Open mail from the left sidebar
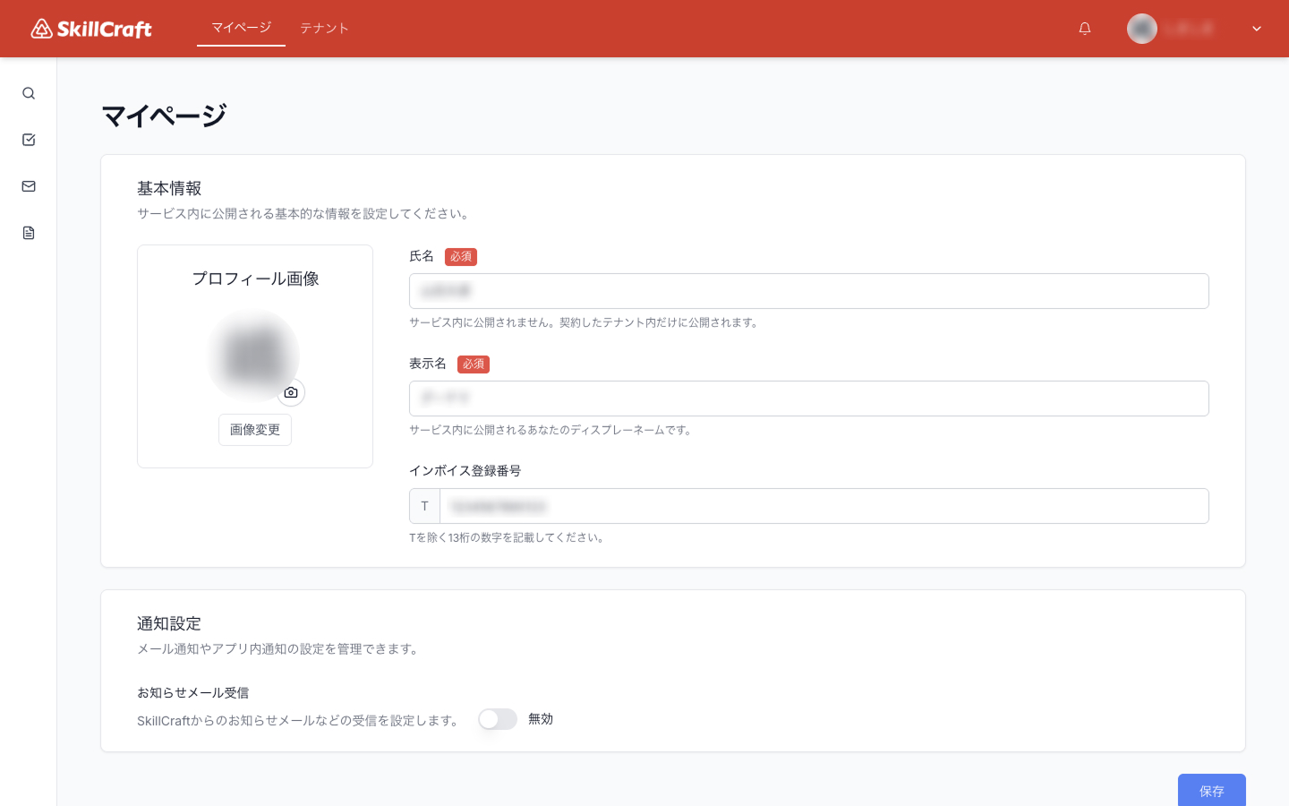 point(29,186)
